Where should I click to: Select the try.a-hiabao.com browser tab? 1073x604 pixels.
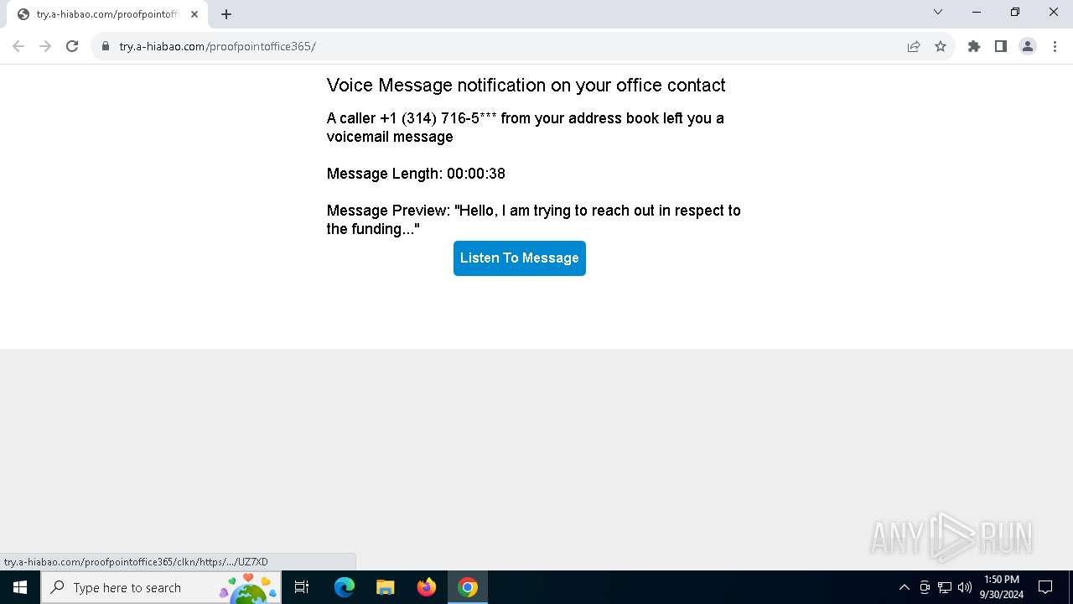tap(108, 14)
